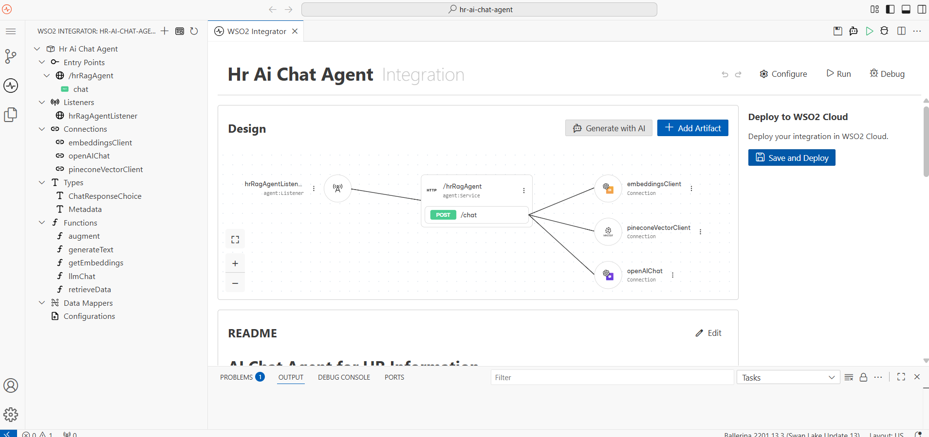This screenshot has height=437, width=929.
Task: Open options menu for /hrRagAgent service node
Action: (524, 191)
